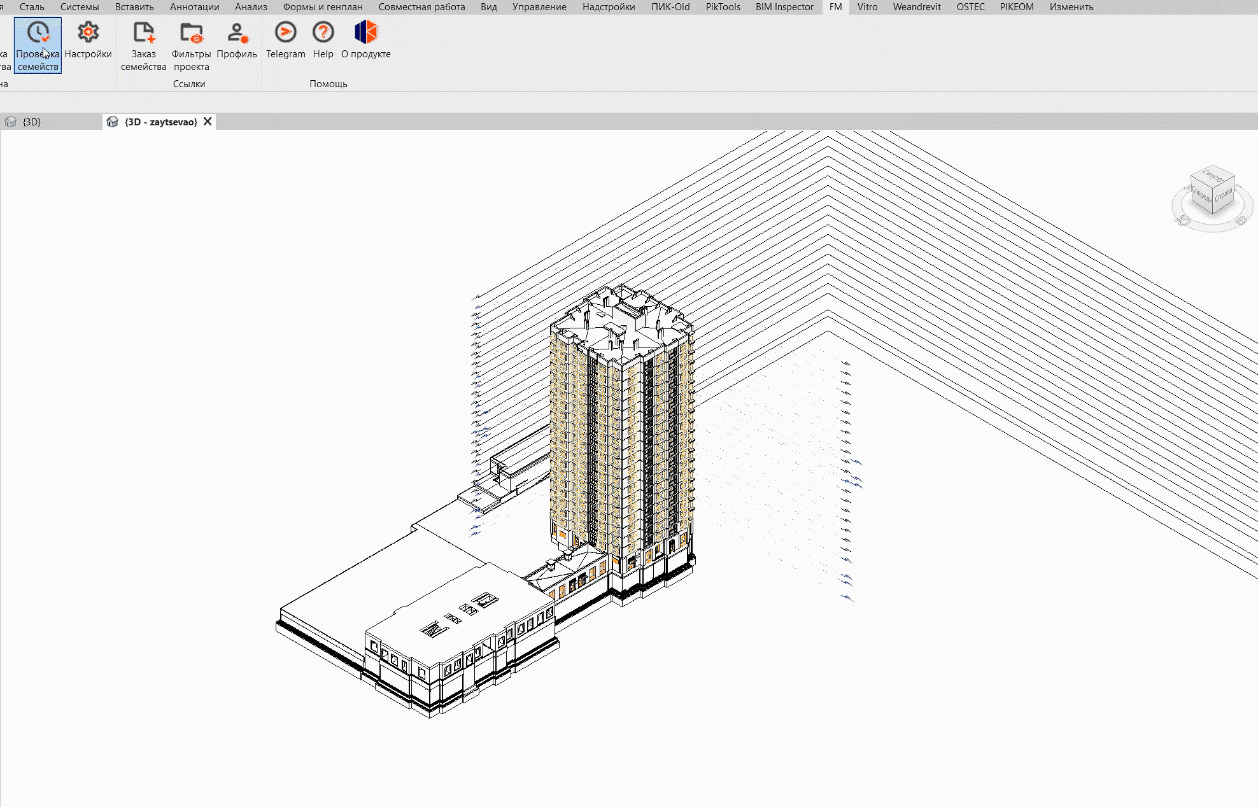The height and width of the screenshot is (807, 1258).
Task: Open the Вид ribbon tab
Action: pos(489,7)
